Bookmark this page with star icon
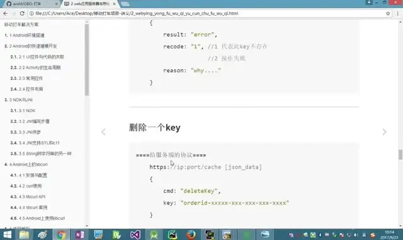403x240 pixels. tap(388, 13)
